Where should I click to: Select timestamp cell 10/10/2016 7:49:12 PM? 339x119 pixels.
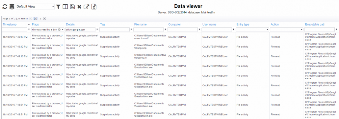click(15, 47)
